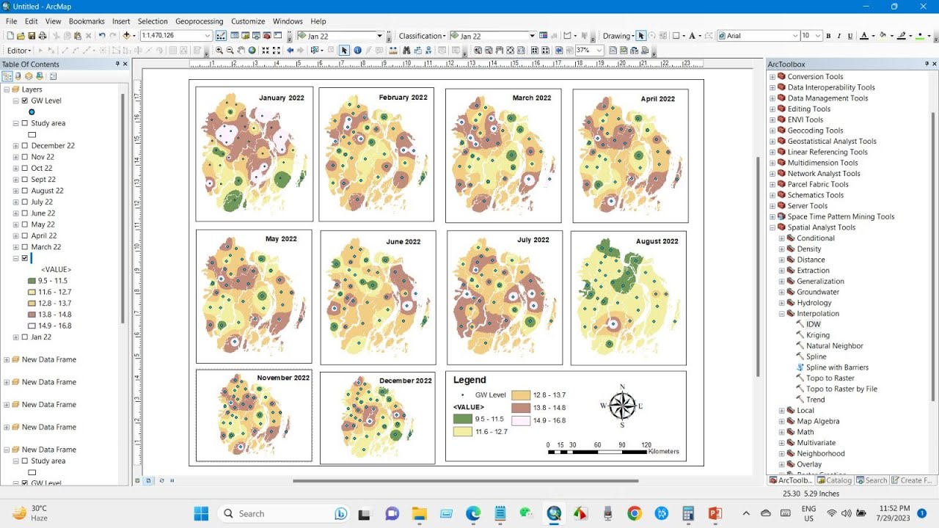This screenshot has height=528, width=939.
Task: Go back to previous extent arrow
Action: tap(291, 51)
